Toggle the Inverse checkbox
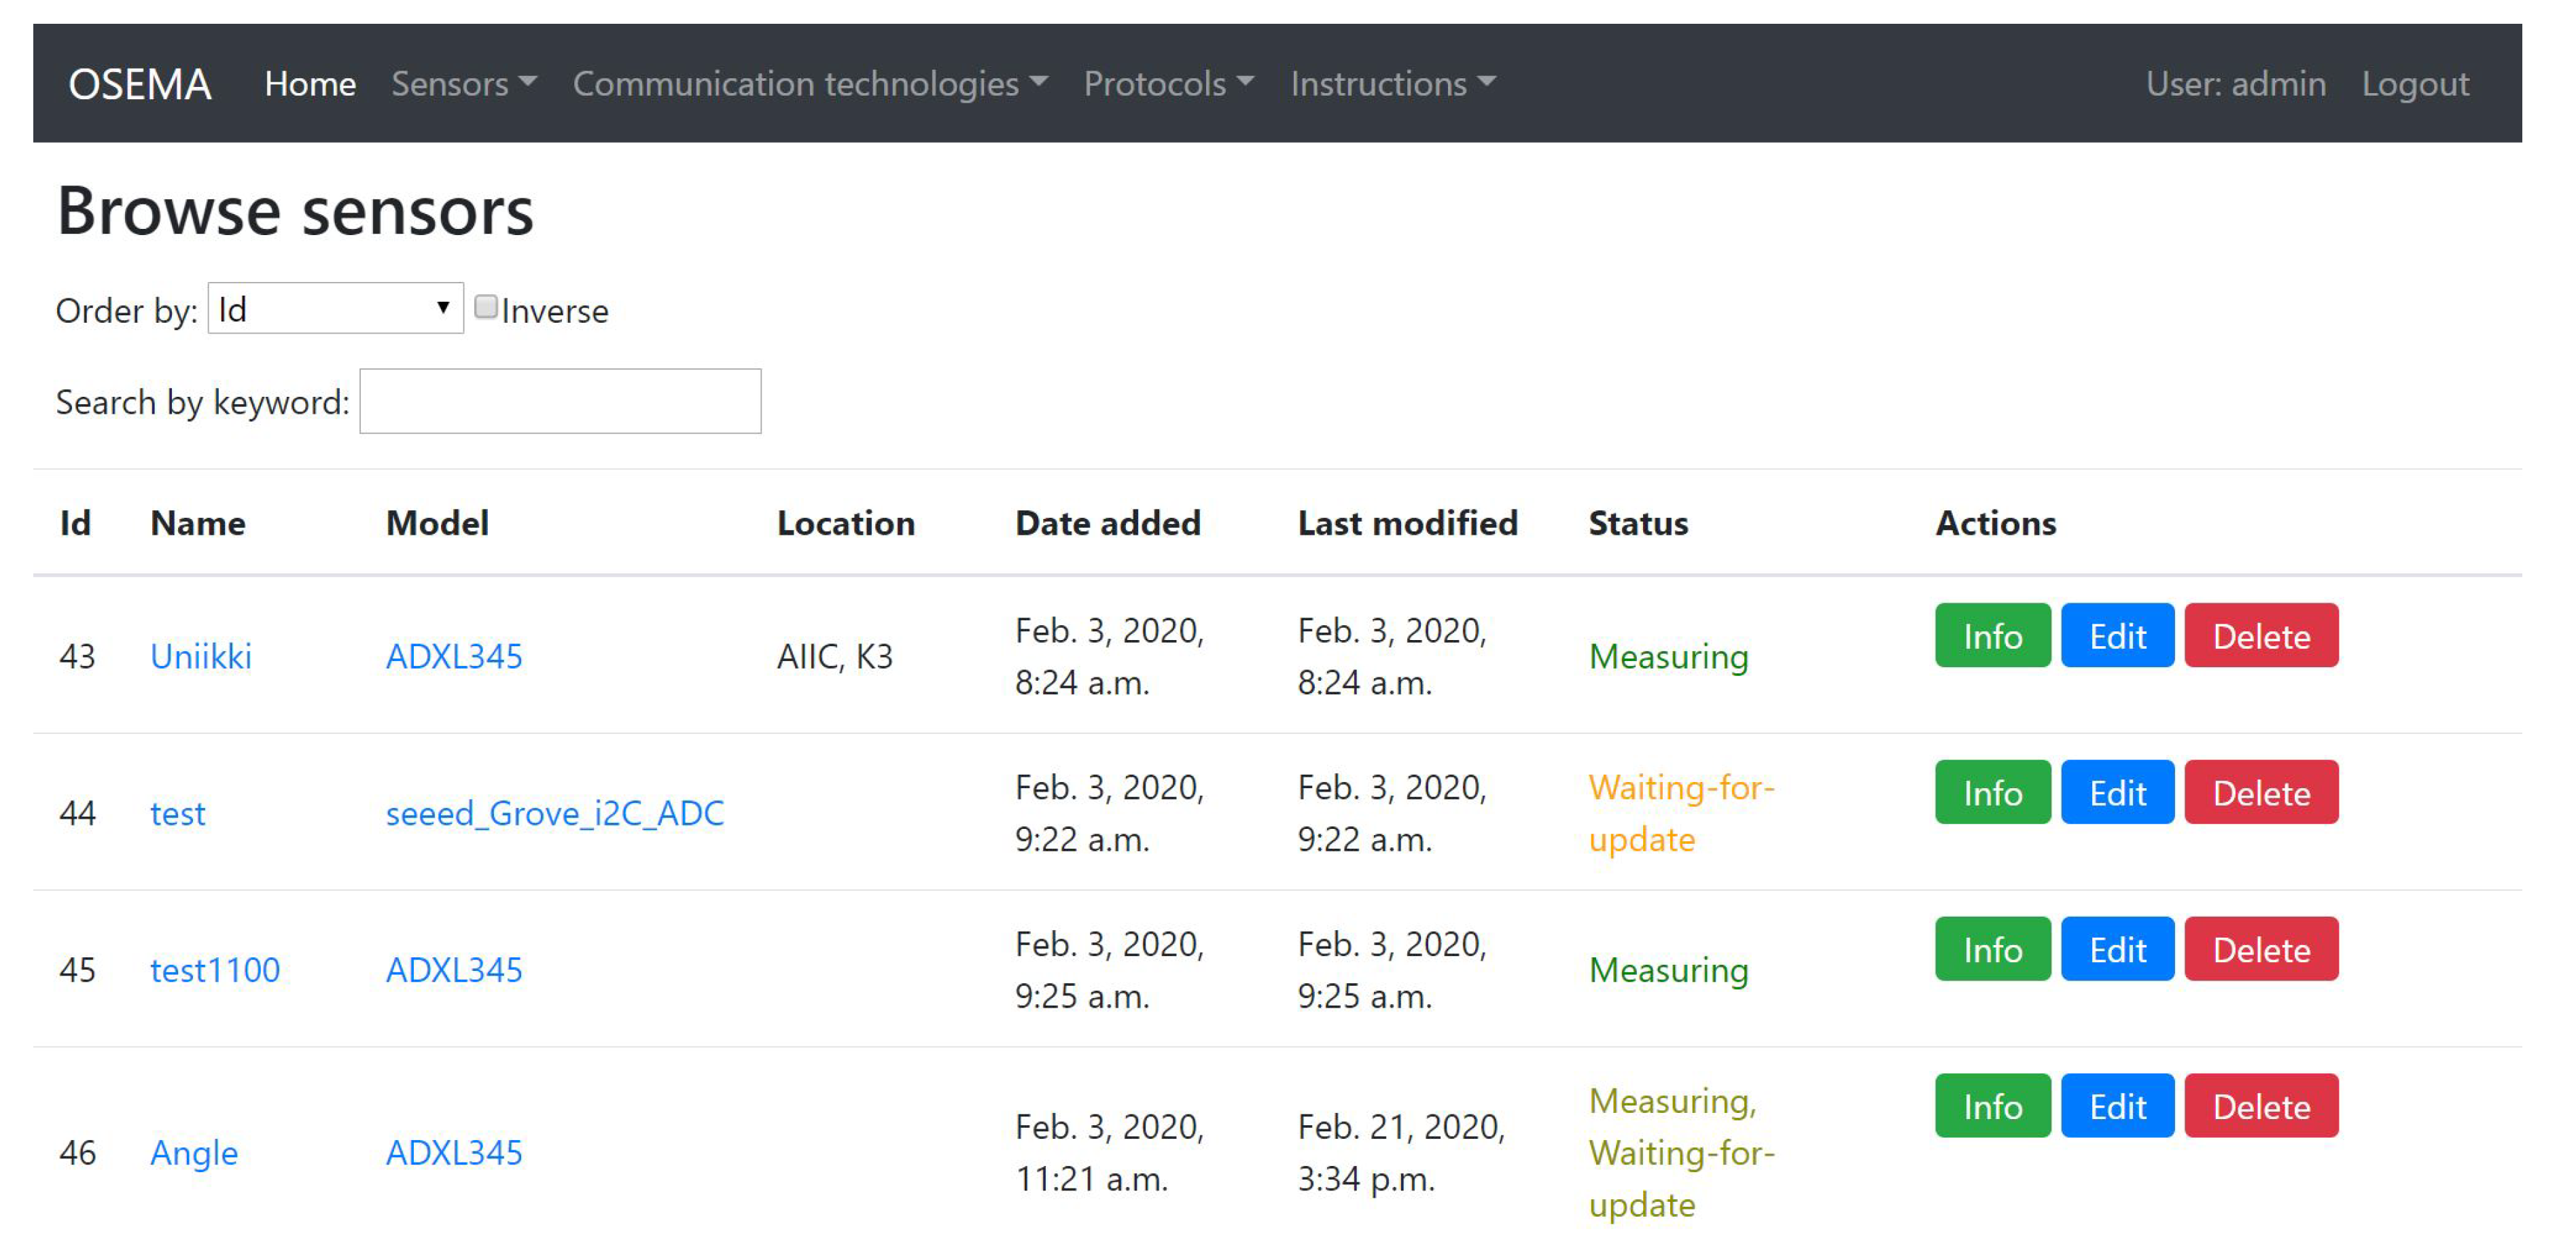 486,307
